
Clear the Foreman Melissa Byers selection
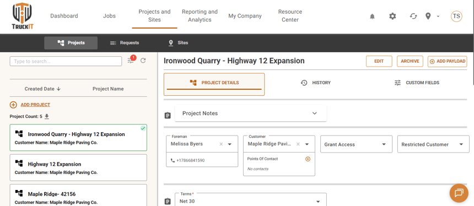221,144
